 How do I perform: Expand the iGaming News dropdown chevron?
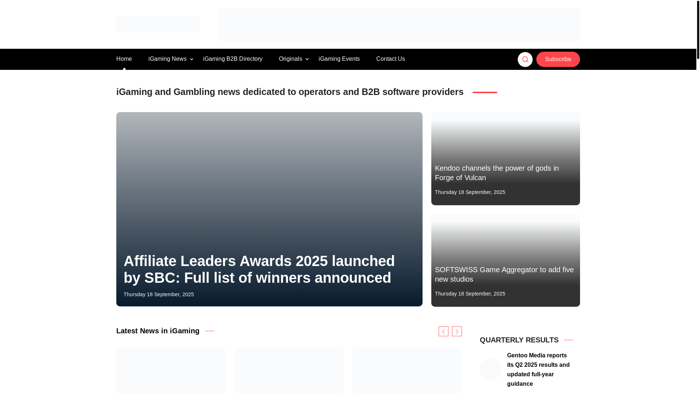pyautogui.click(x=191, y=59)
